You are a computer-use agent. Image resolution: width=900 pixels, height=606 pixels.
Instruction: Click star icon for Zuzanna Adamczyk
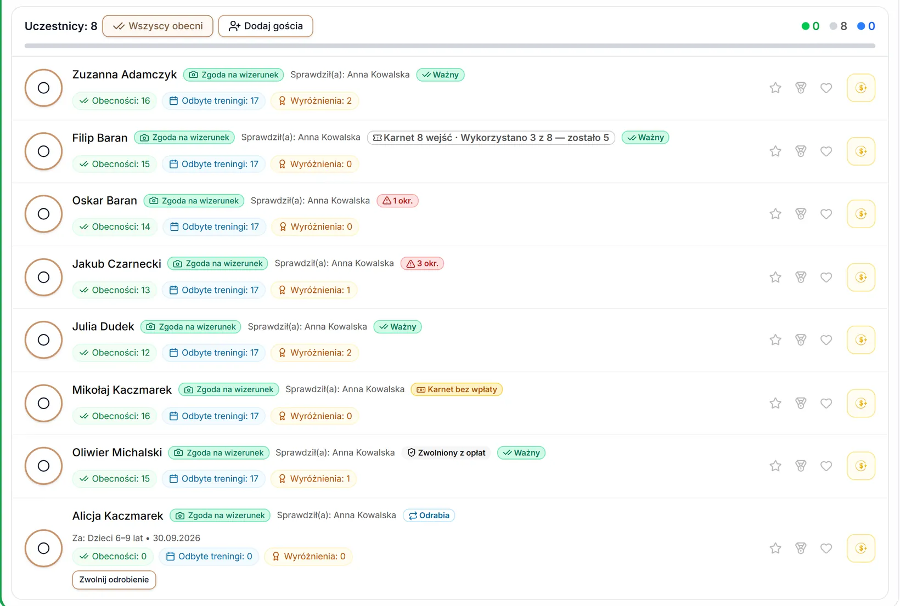point(775,88)
